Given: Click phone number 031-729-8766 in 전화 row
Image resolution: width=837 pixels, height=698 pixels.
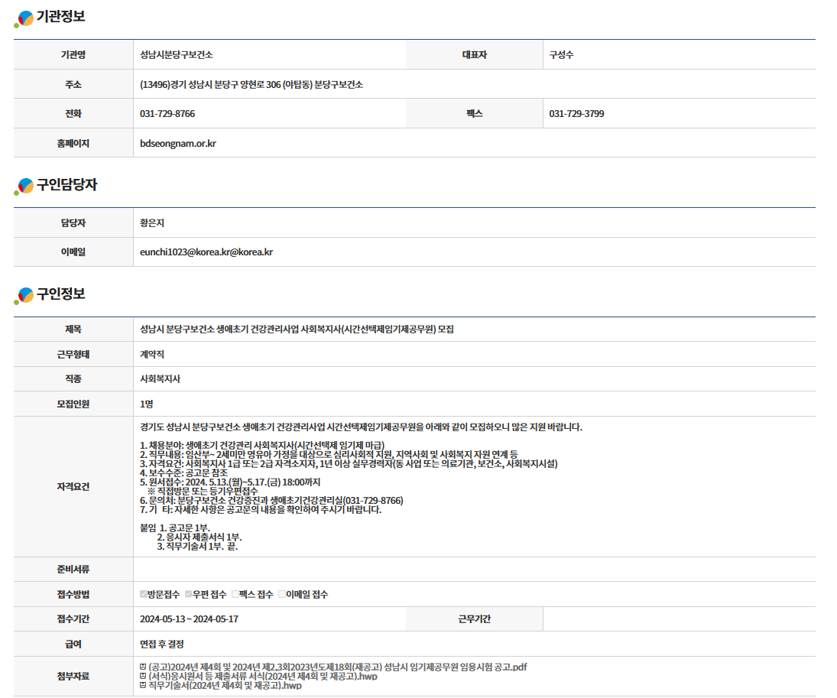Looking at the screenshot, I should 167,114.
